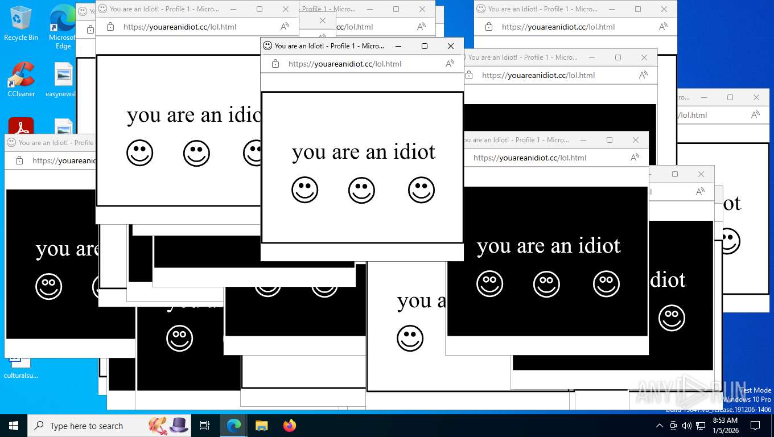Close the far-right '/lol.html' window
774x437 pixels.
[756, 97]
